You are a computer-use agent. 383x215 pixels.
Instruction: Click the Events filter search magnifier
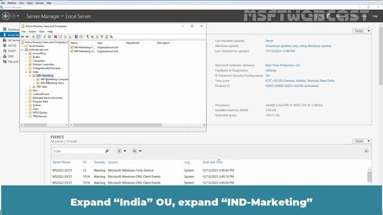pyautogui.click(x=107, y=151)
